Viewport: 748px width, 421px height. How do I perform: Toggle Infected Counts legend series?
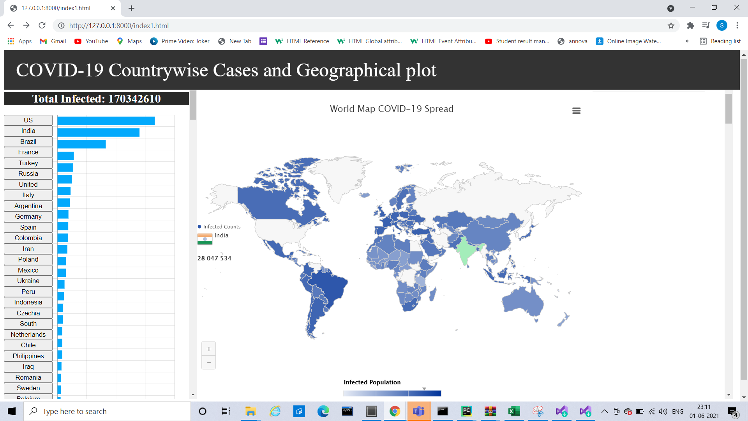(219, 226)
